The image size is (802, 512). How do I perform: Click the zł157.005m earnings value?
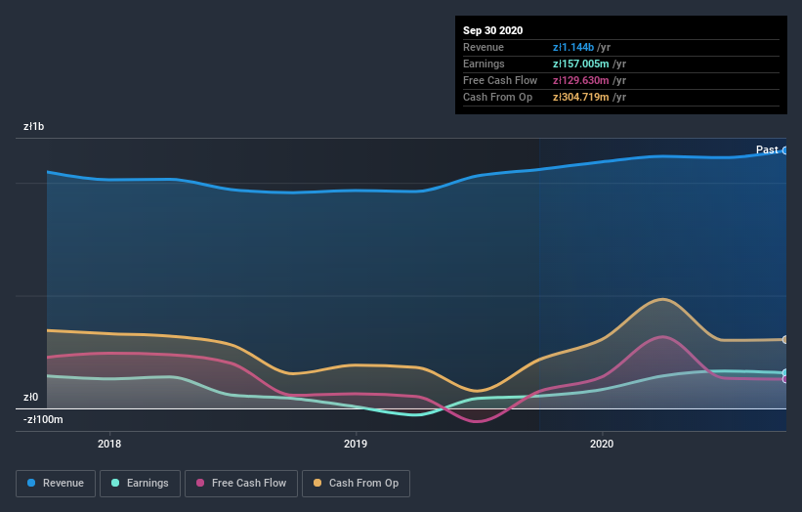coord(580,64)
